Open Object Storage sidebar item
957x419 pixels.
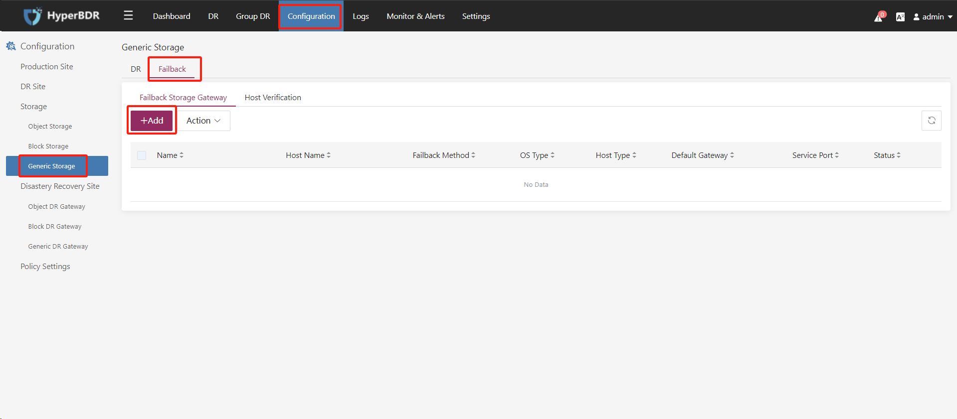tap(50, 127)
